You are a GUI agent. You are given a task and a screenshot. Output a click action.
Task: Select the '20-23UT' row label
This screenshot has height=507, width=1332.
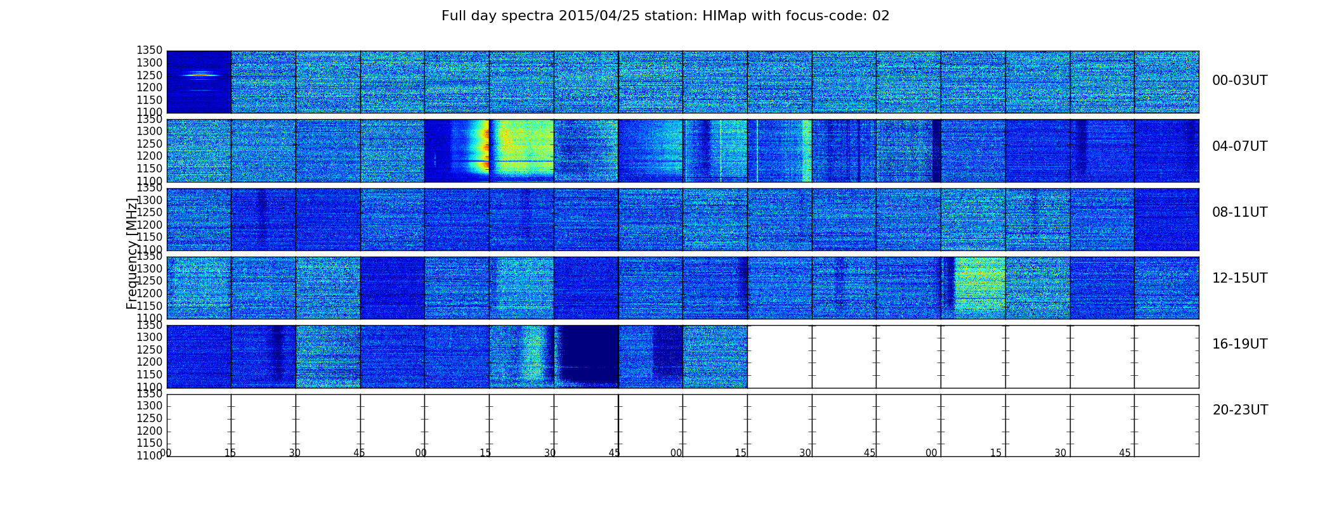coord(1240,410)
